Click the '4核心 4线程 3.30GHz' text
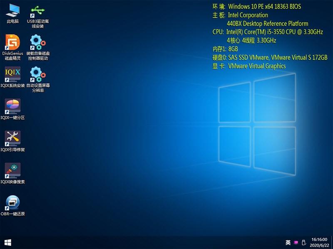Image resolution: width=333 pixels, height=249 pixels. [x=251, y=40]
